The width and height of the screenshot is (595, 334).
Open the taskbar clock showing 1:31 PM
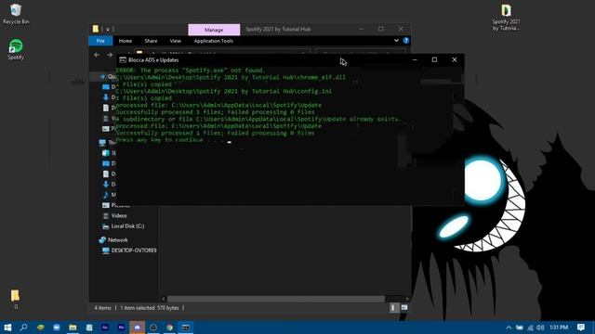(559, 328)
